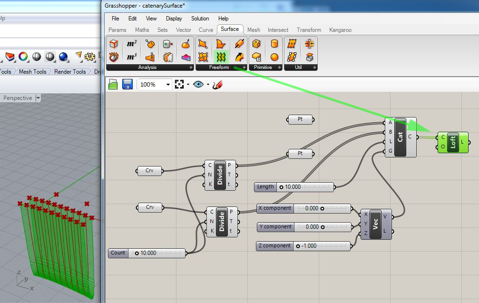The height and width of the screenshot is (303, 479).
Task: Click the sketch pen icon in canvas toolbar
Action: [217, 84]
